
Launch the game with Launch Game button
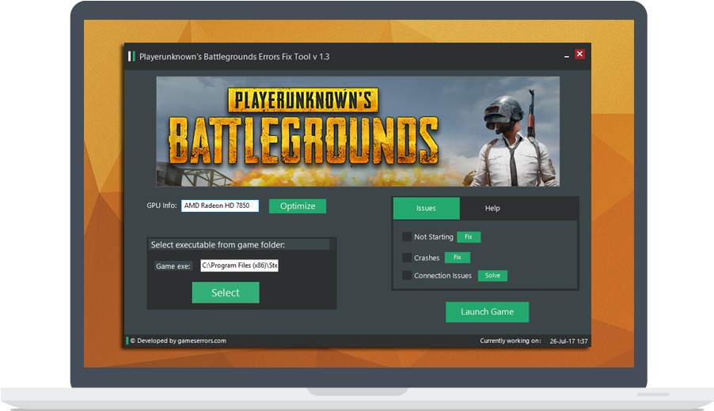click(x=488, y=312)
